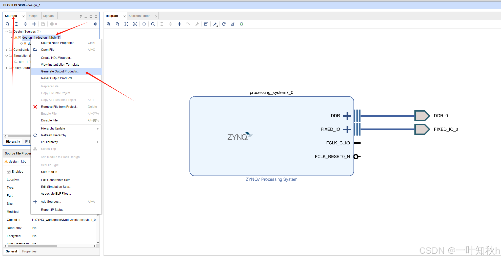Image resolution: width=501 pixels, height=259 pixels.
Task: Expand the Utility Sources tree node
Action: [7, 68]
